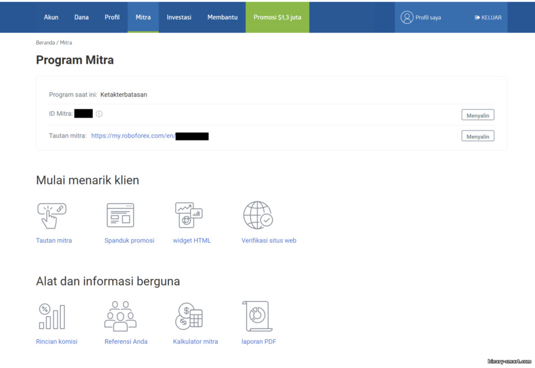The width and height of the screenshot is (535, 368).
Task: Select the Mitra tab
Action: click(x=143, y=17)
